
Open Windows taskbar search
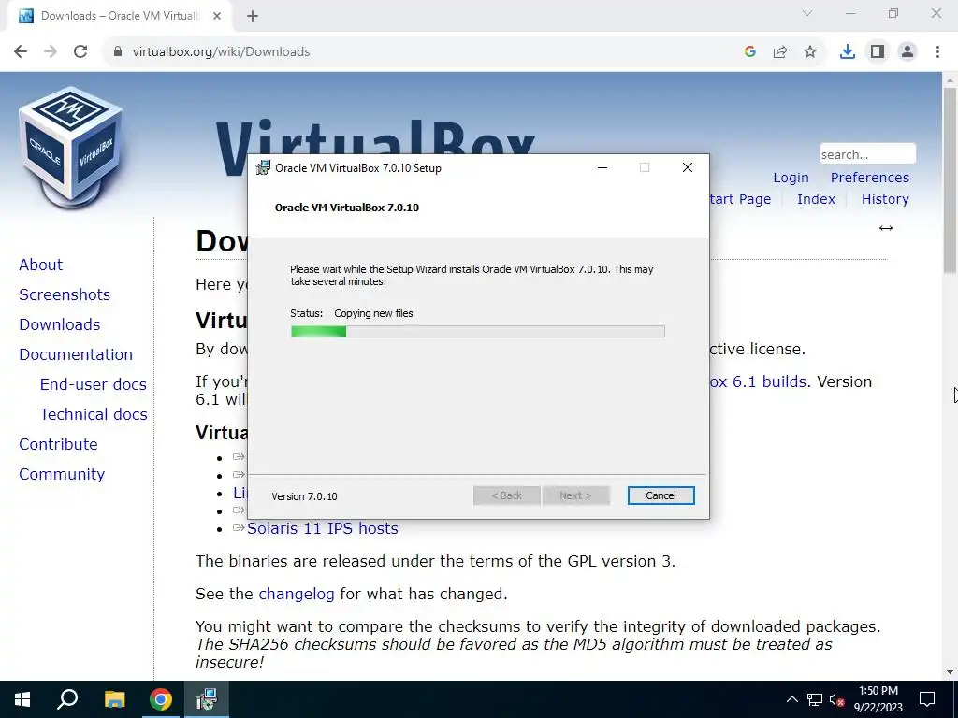tap(67, 699)
